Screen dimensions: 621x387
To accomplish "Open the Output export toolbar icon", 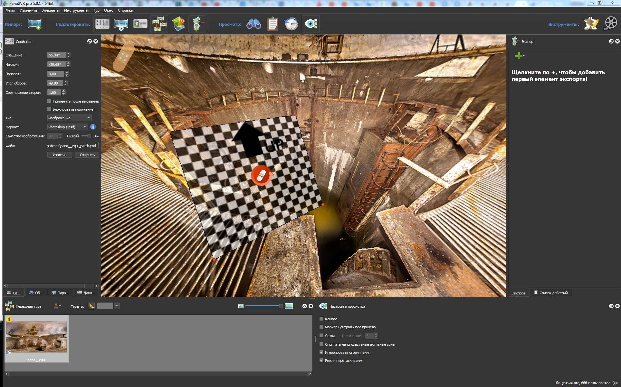I will [198, 24].
